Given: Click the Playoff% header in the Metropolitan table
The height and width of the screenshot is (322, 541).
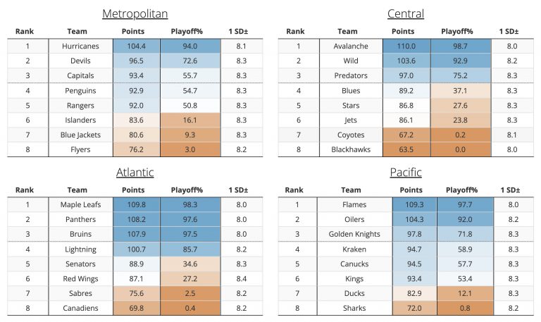Looking at the screenshot, I should (x=187, y=32).
